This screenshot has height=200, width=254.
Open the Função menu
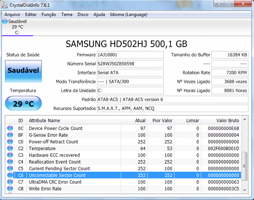click(x=49, y=15)
